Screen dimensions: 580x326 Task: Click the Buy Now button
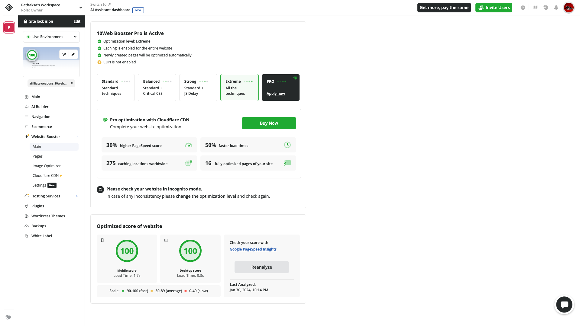coord(269,123)
